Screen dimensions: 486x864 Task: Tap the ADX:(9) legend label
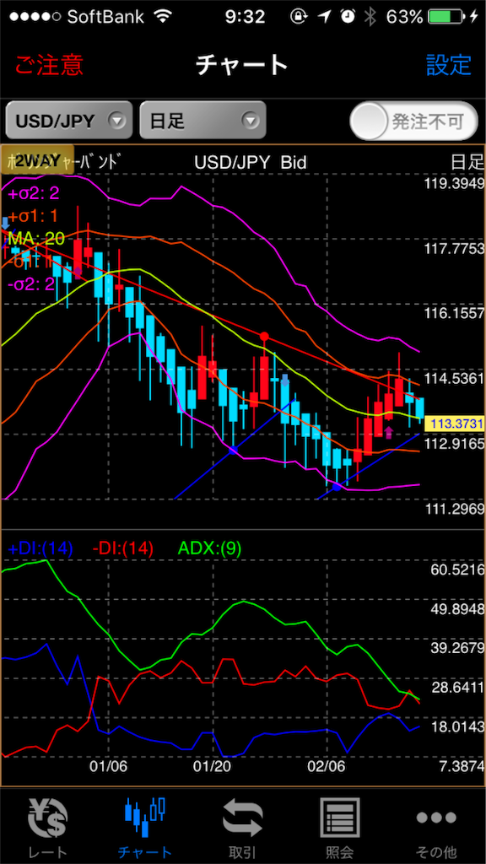tap(210, 548)
